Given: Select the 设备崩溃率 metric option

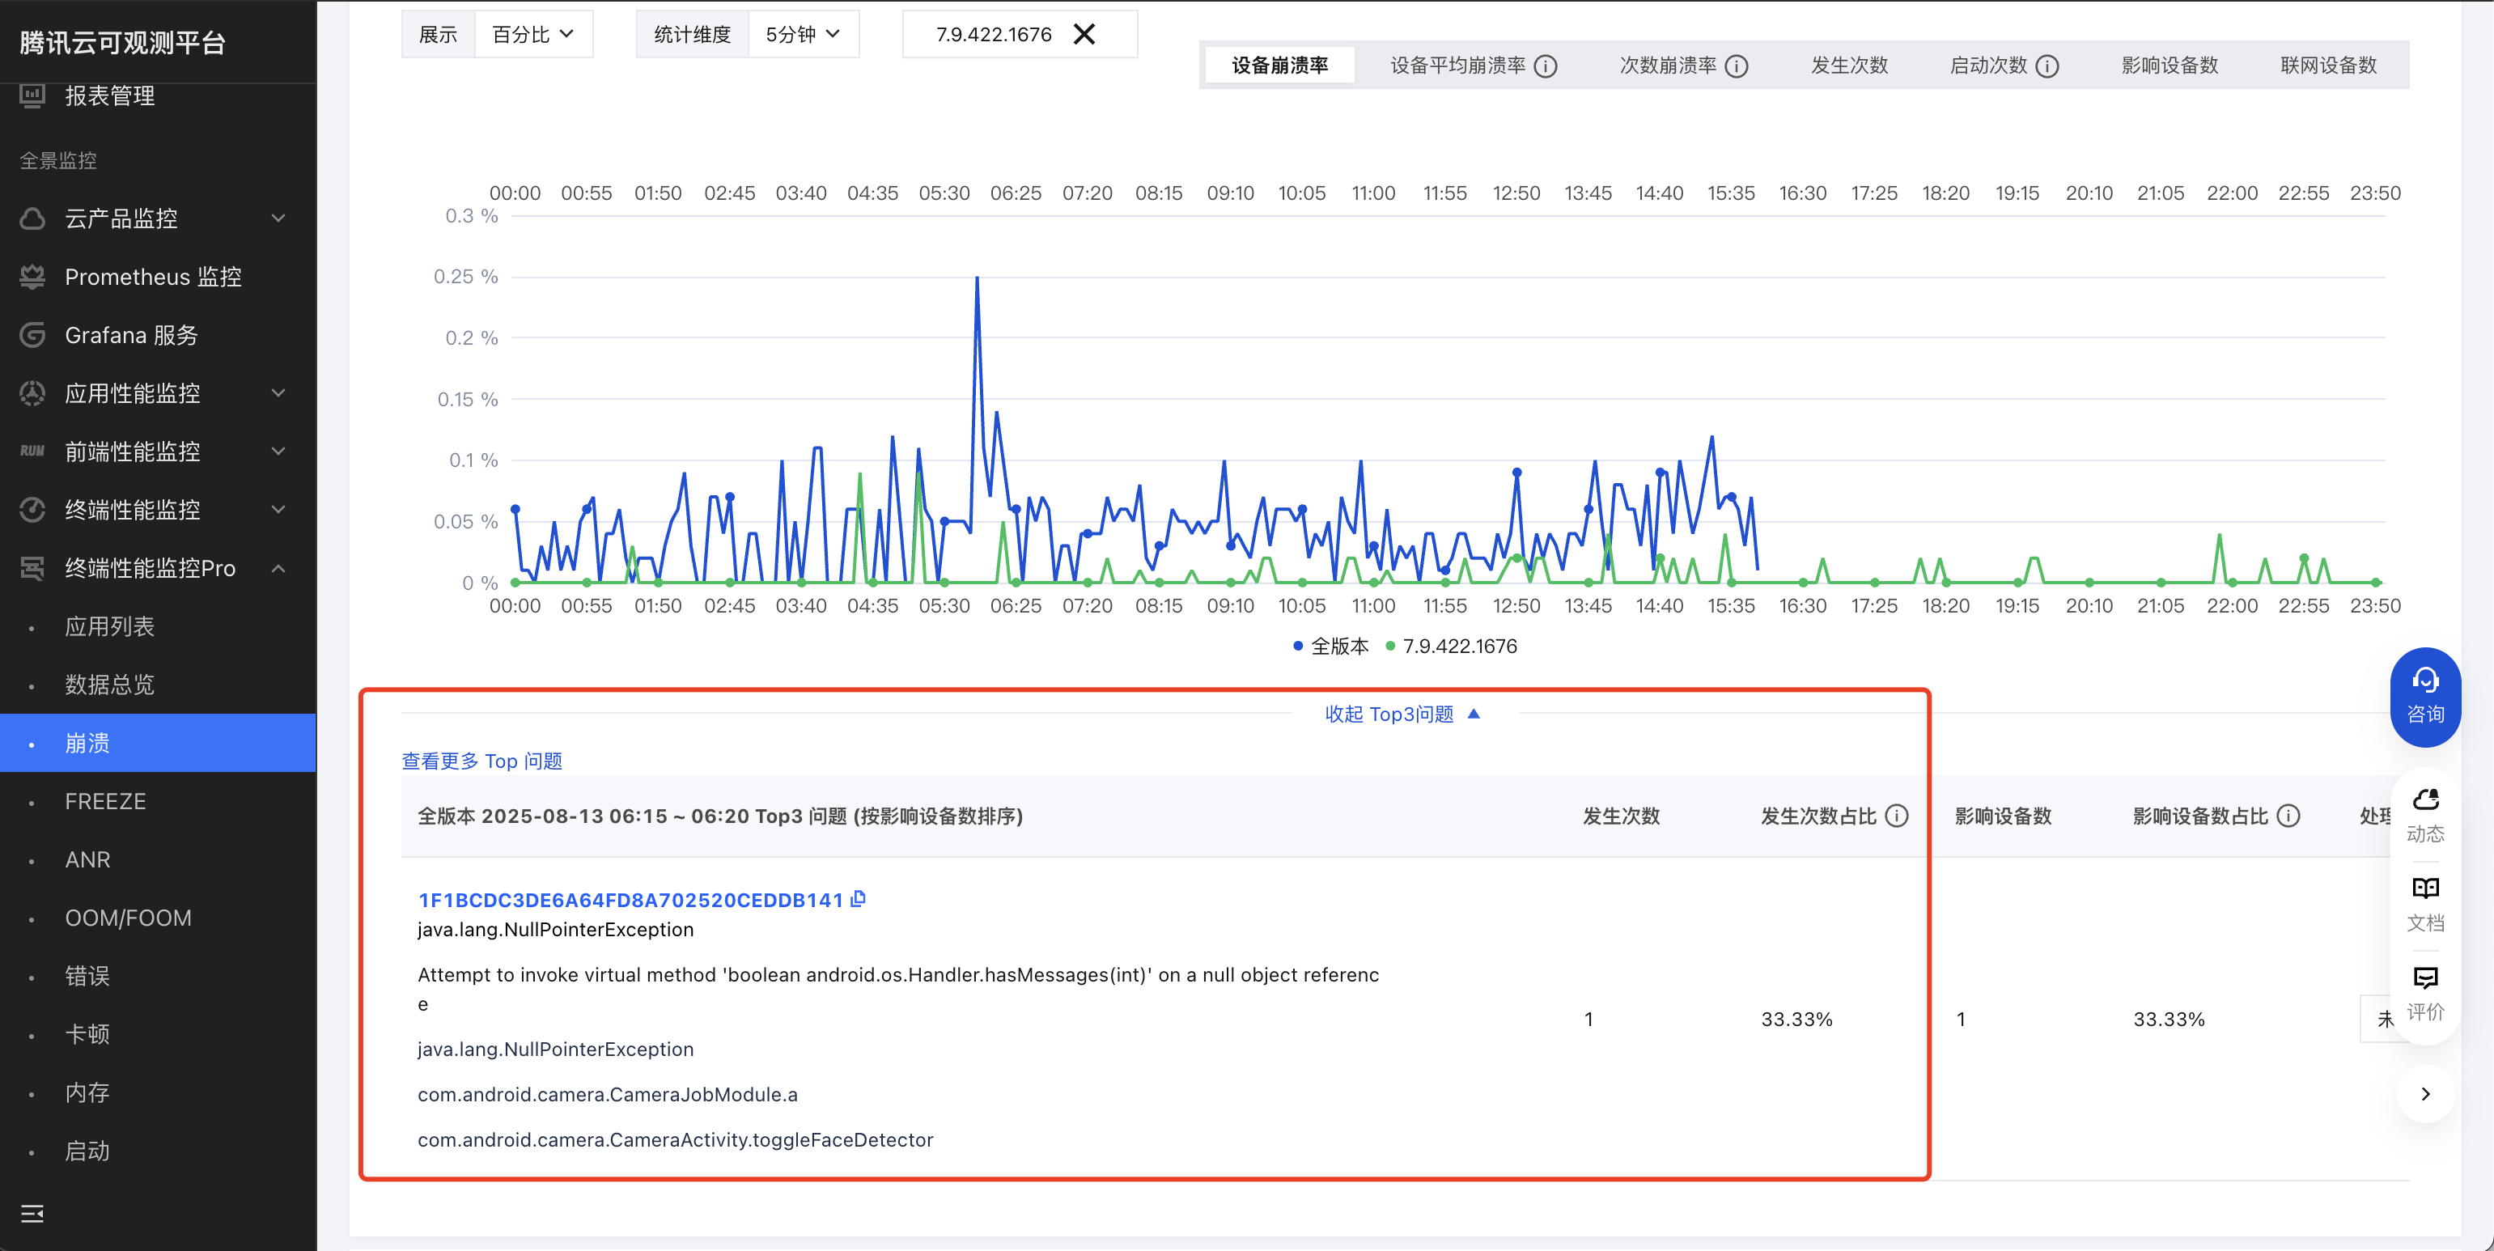Looking at the screenshot, I should [1279, 66].
